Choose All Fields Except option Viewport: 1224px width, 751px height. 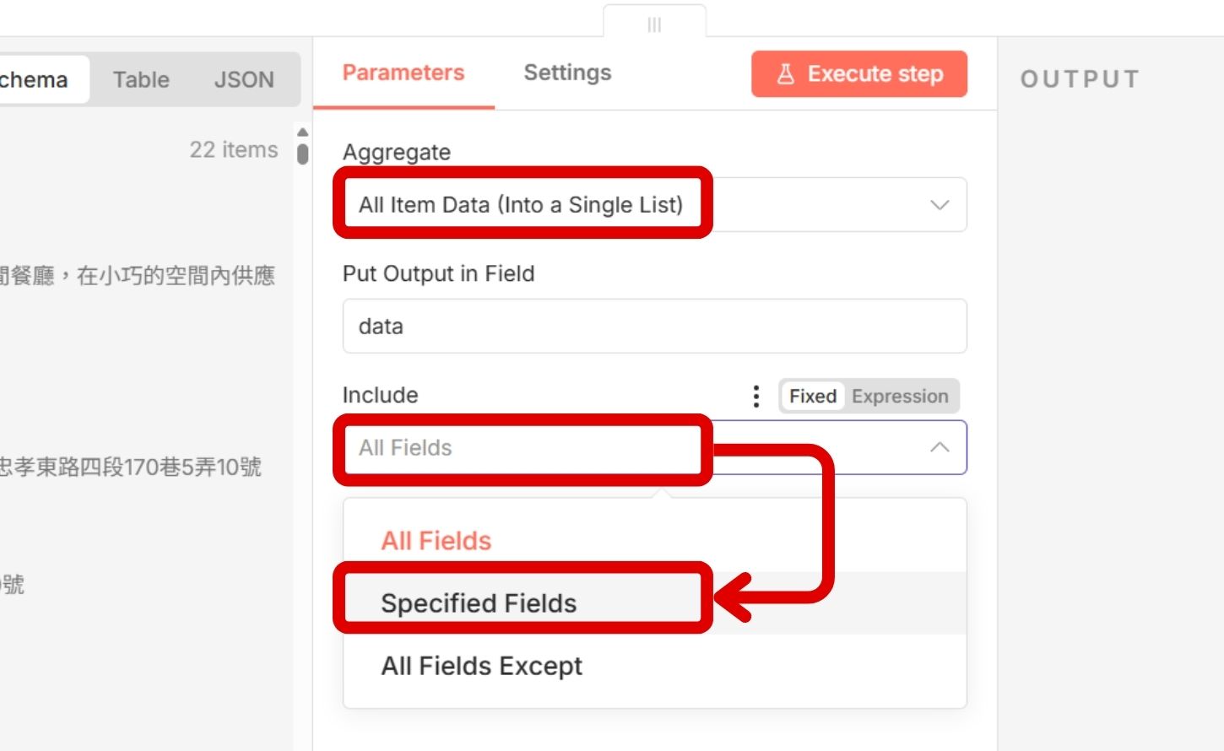(481, 666)
